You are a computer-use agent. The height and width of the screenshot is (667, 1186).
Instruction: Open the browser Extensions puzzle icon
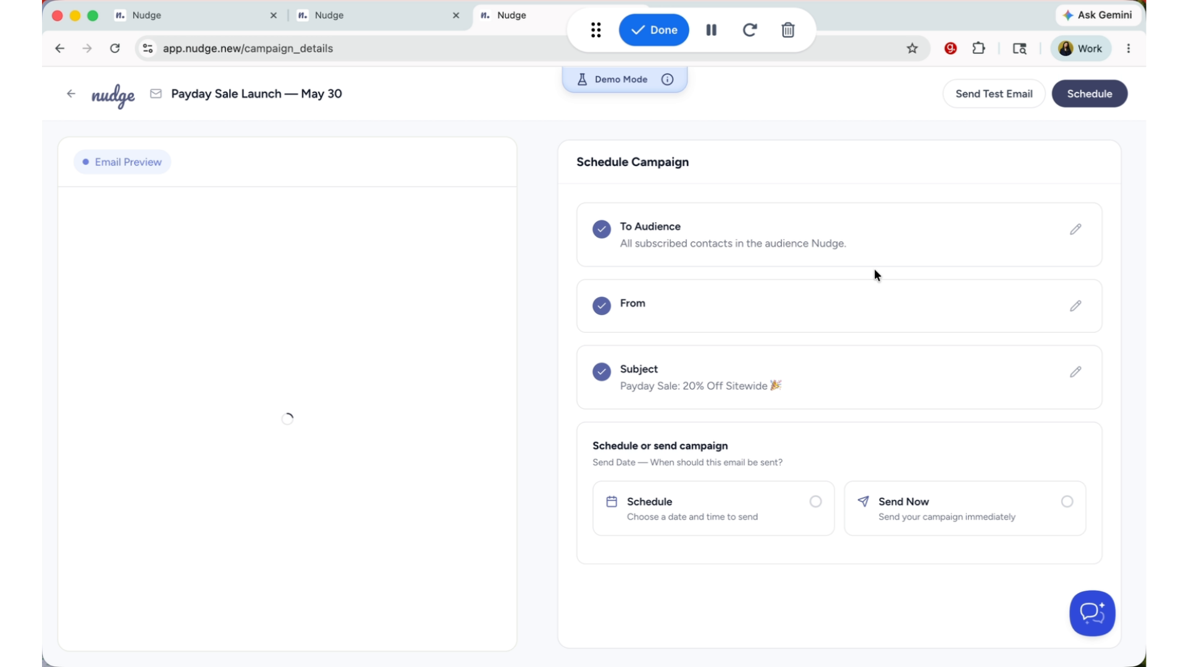[x=978, y=48]
